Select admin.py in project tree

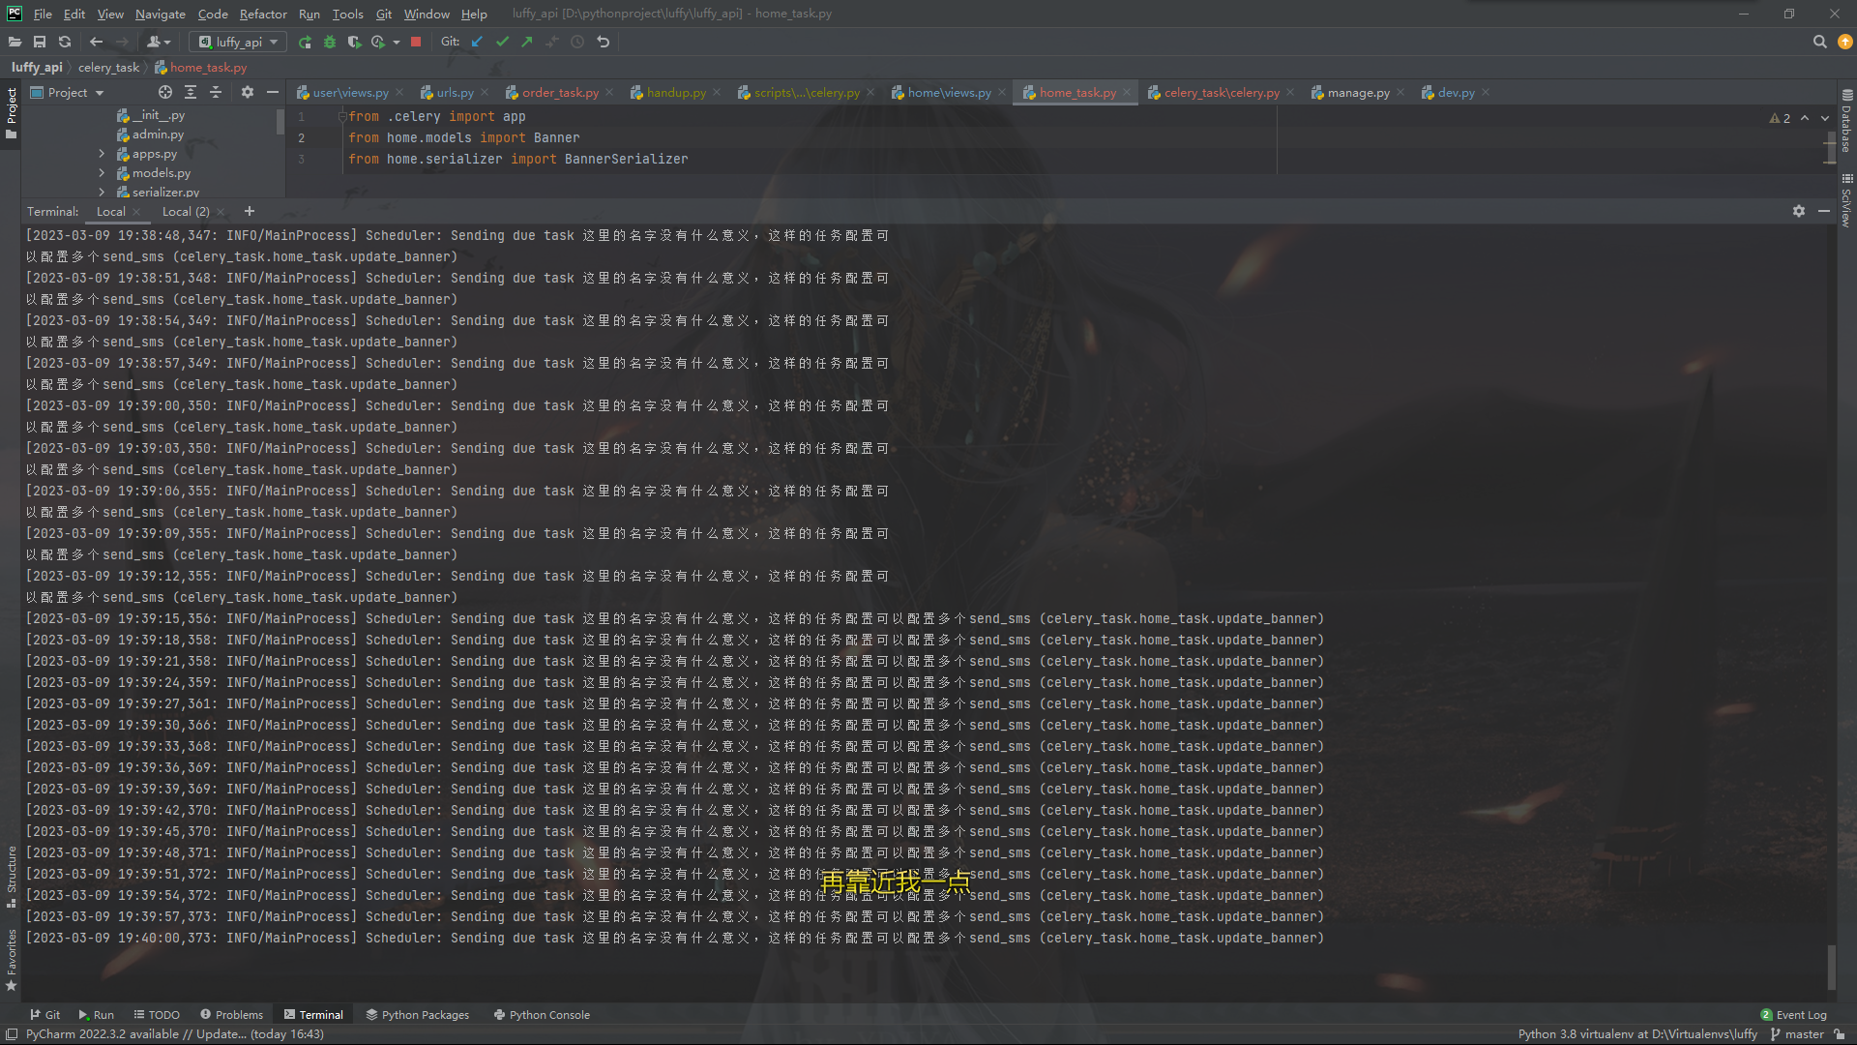point(158,134)
